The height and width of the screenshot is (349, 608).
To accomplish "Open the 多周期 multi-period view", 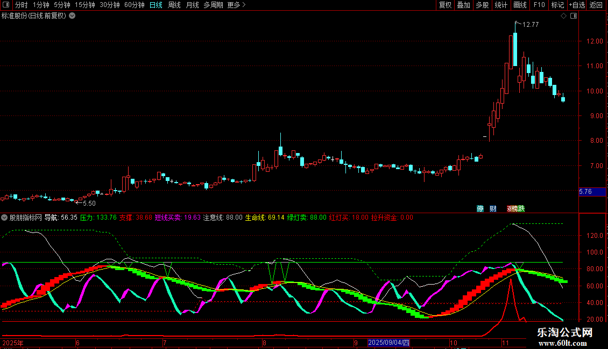I will point(213,5).
